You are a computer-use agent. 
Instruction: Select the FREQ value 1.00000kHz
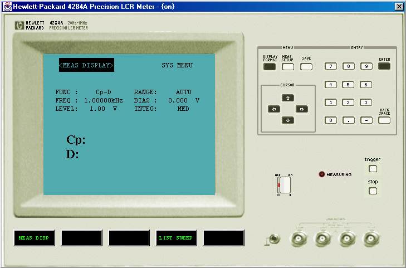click(x=104, y=100)
